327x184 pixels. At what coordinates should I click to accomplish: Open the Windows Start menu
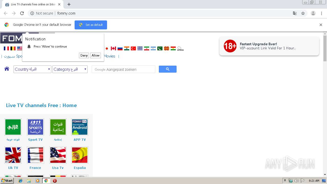pos(7,181)
